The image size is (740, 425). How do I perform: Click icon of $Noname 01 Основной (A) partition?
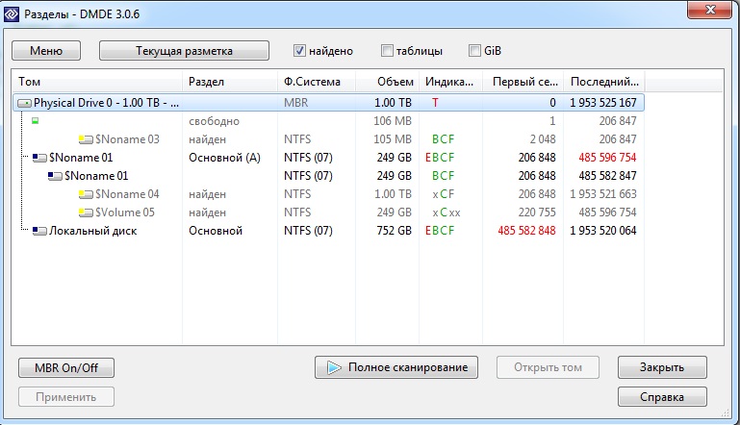[39, 158]
